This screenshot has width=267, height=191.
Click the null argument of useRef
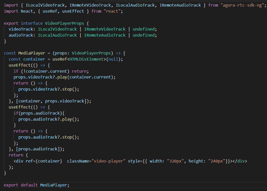tap(113, 59)
